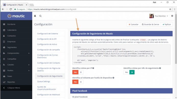
Task: Click help icon beside huella de dispositivo
Action: (x=113, y=78)
